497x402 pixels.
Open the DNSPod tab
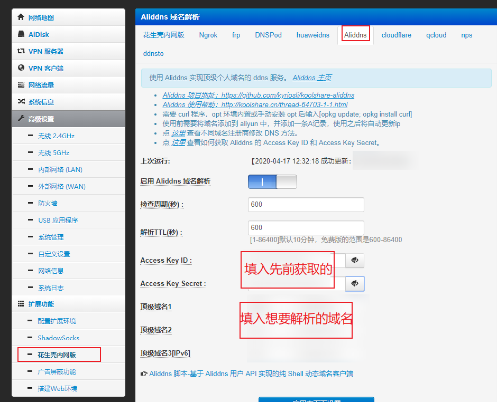pos(268,35)
